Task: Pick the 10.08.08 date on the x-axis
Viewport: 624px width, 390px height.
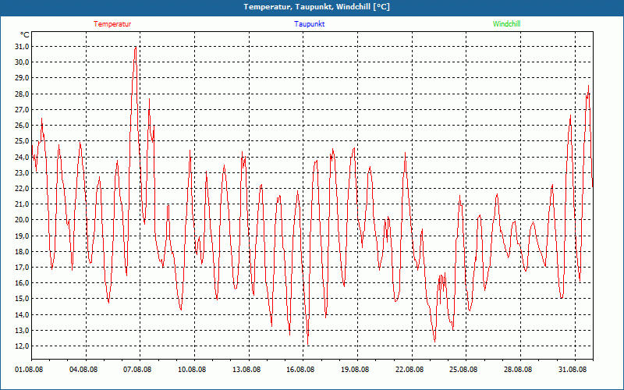Action: (x=192, y=370)
